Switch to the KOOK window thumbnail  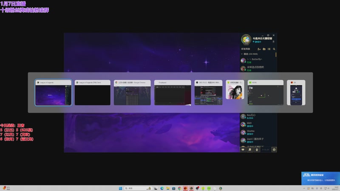pos(265,93)
